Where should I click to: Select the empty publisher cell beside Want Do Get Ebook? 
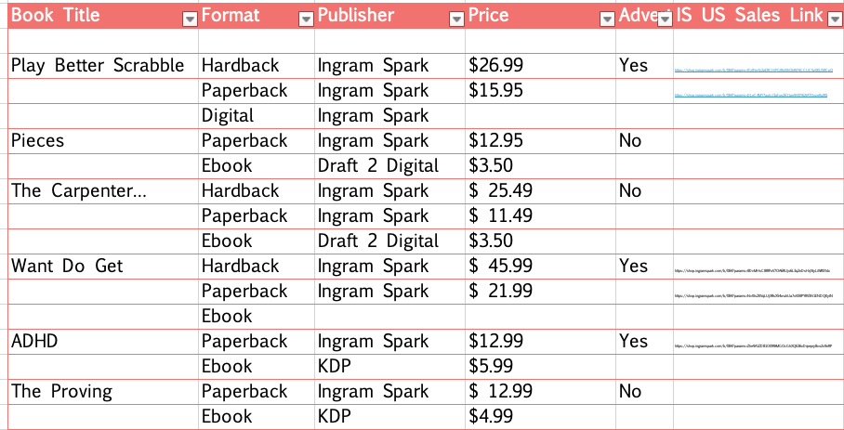[x=389, y=317]
